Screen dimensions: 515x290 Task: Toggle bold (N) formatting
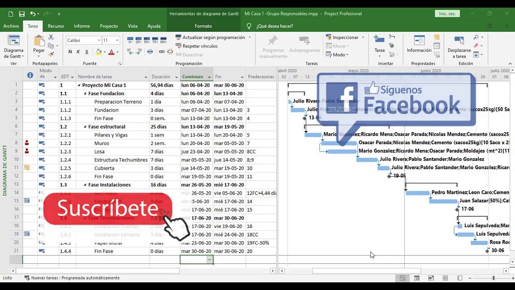pos(70,52)
